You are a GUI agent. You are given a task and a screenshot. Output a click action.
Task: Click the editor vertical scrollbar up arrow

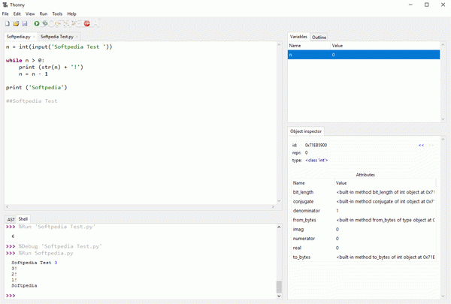click(279, 45)
